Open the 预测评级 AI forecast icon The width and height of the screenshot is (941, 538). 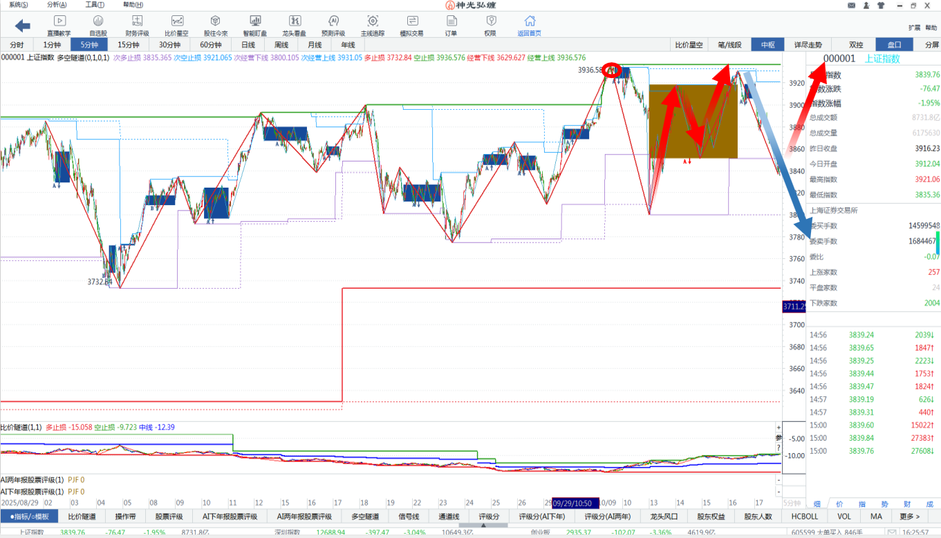pos(333,26)
